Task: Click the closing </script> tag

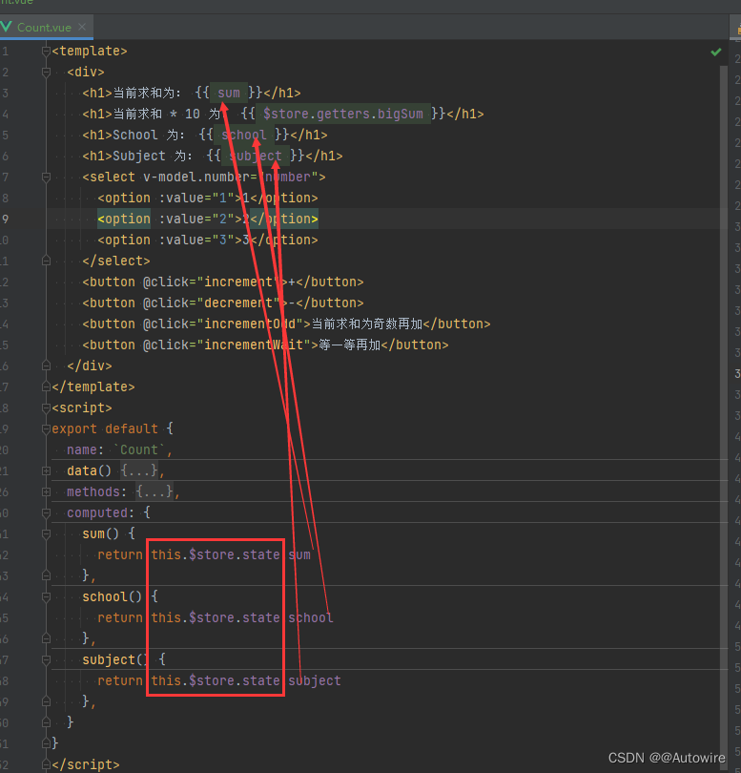Action: click(86, 764)
